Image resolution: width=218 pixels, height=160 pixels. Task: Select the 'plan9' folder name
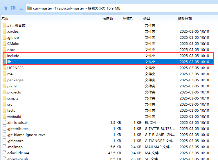coord(12,86)
